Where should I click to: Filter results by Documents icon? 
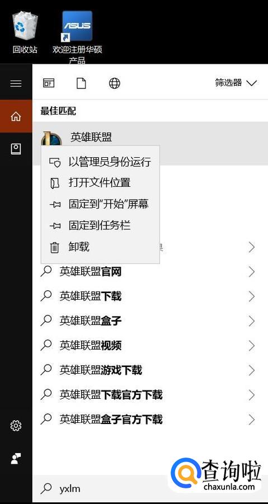[81, 83]
